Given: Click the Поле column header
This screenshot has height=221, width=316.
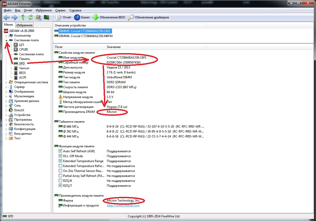Looking at the screenshot, I should coord(79,47).
